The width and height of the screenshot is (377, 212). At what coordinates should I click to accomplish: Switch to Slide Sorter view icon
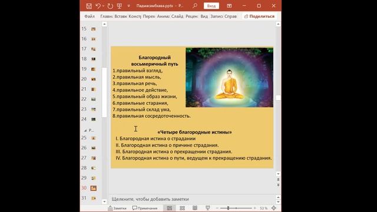click(x=182, y=208)
